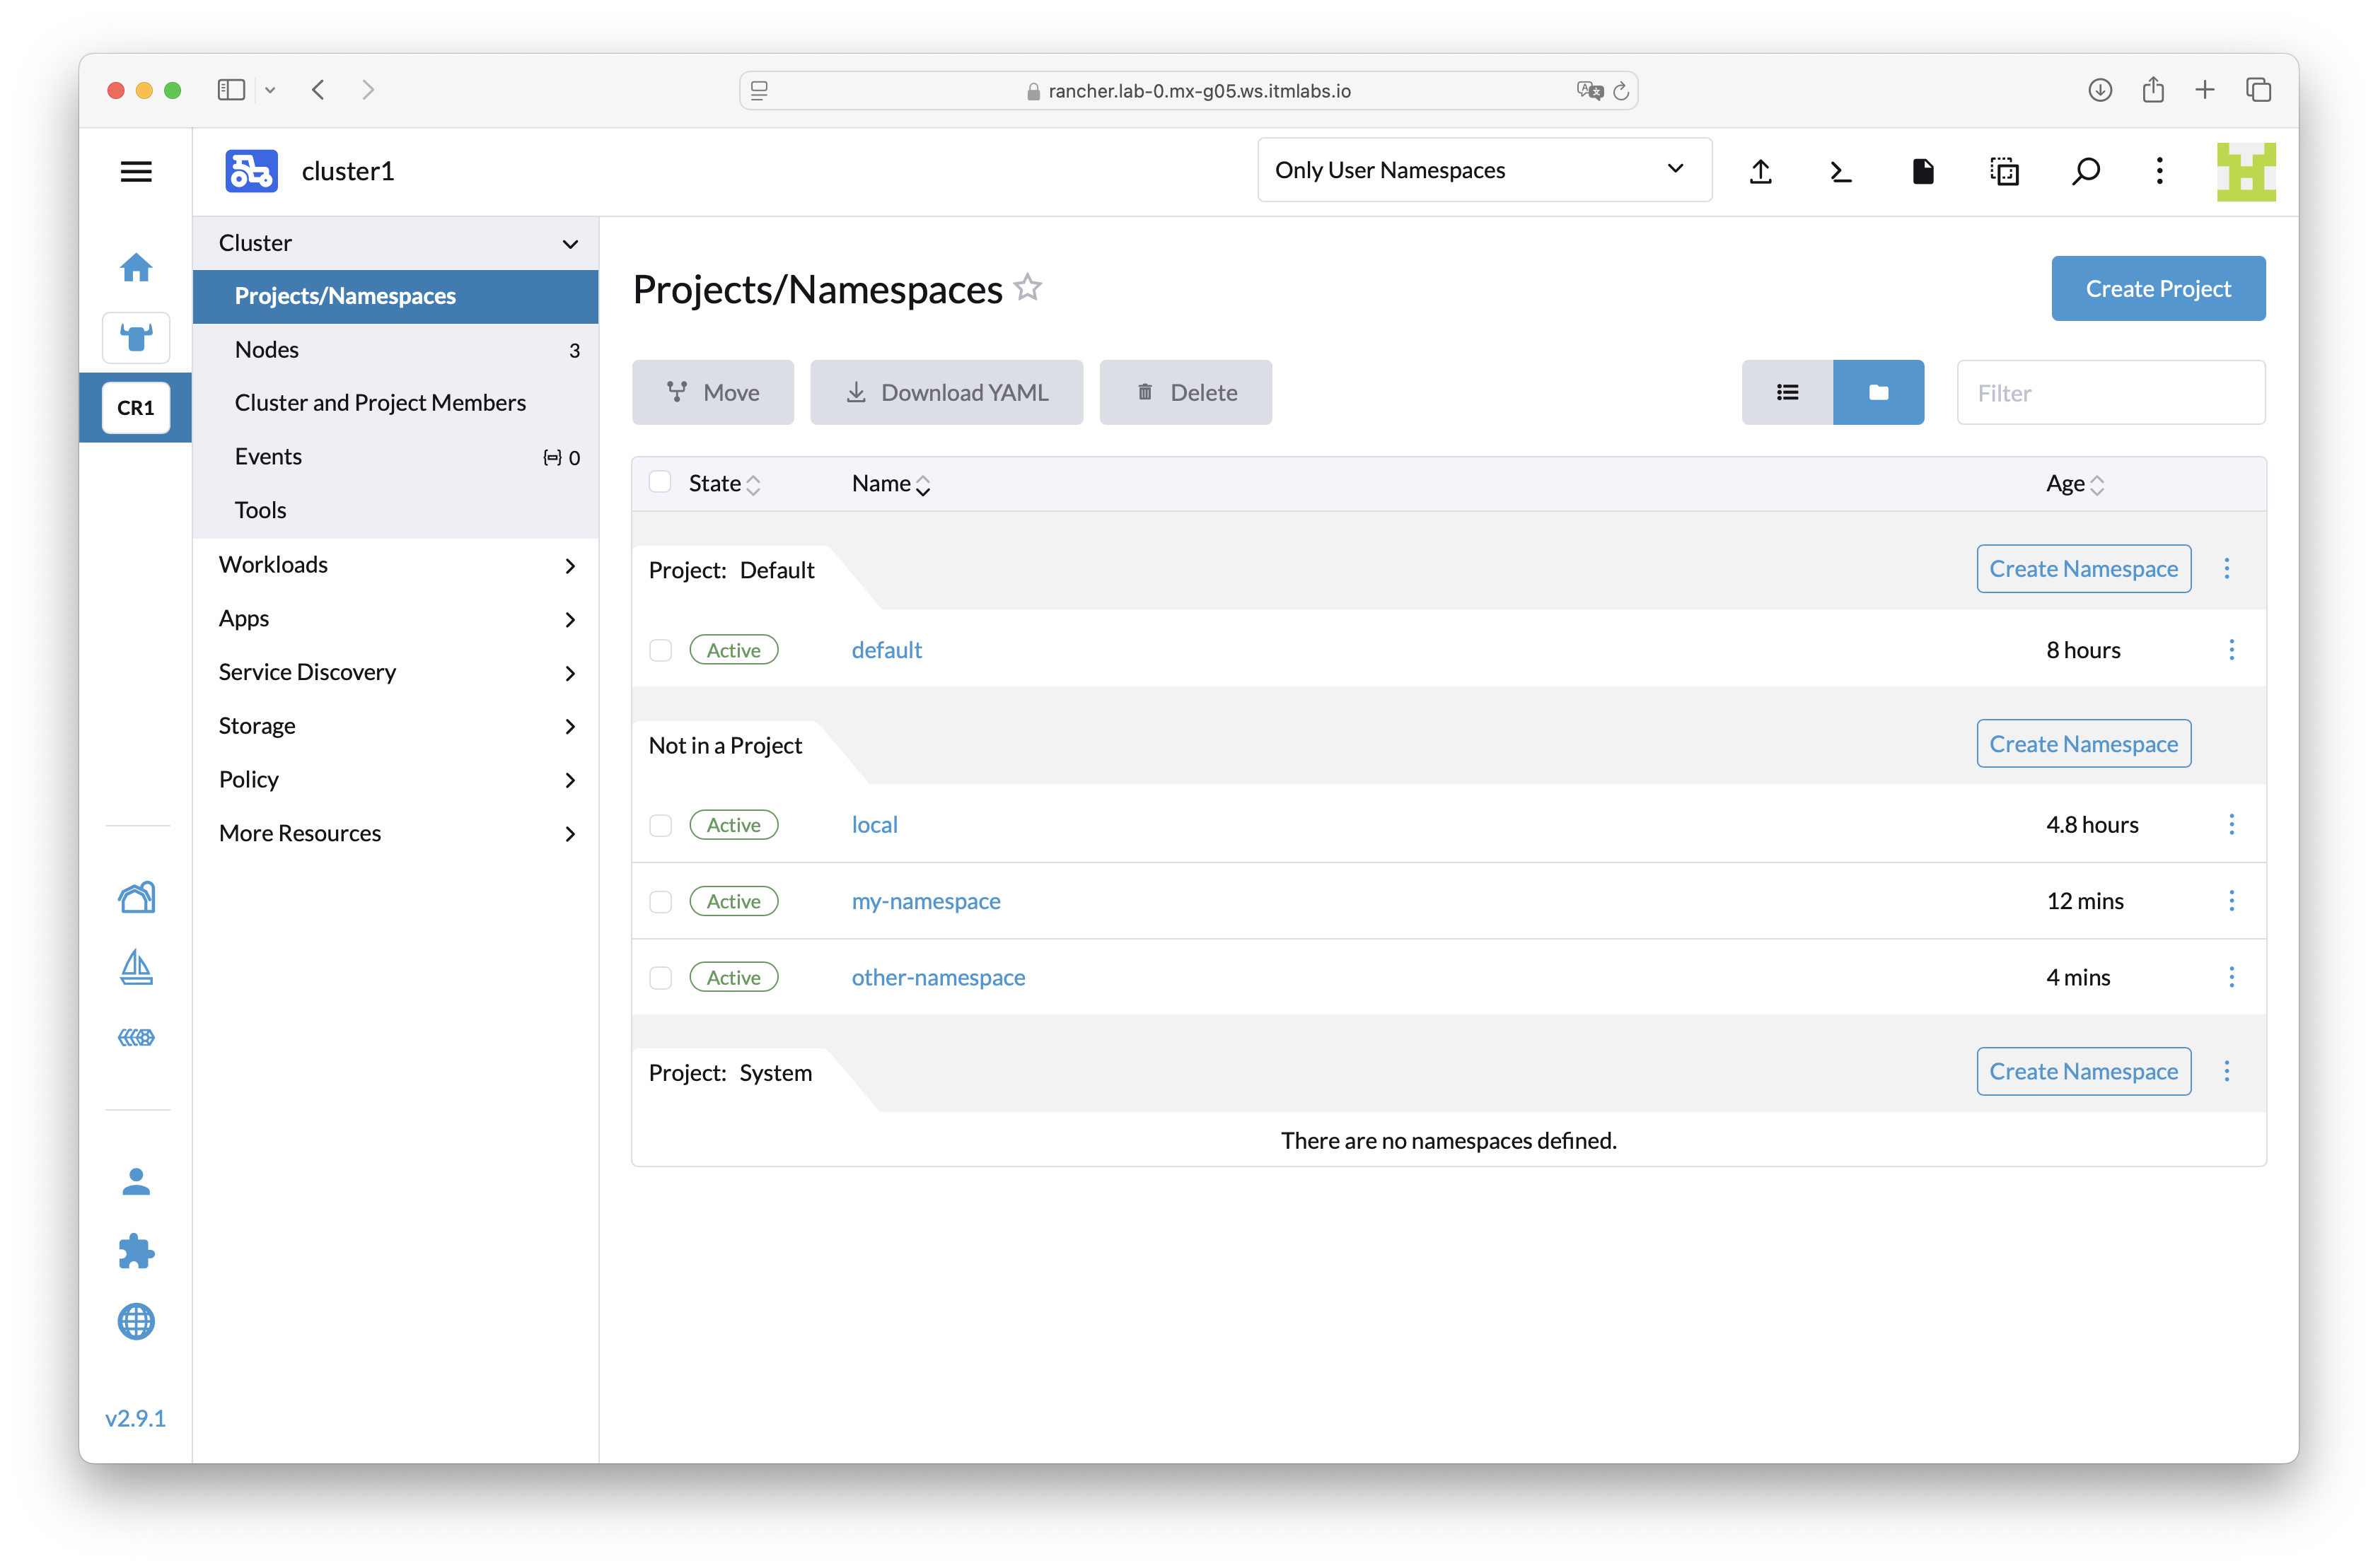Open the kubectl shell icon
2378x1568 pixels.
click(1840, 171)
